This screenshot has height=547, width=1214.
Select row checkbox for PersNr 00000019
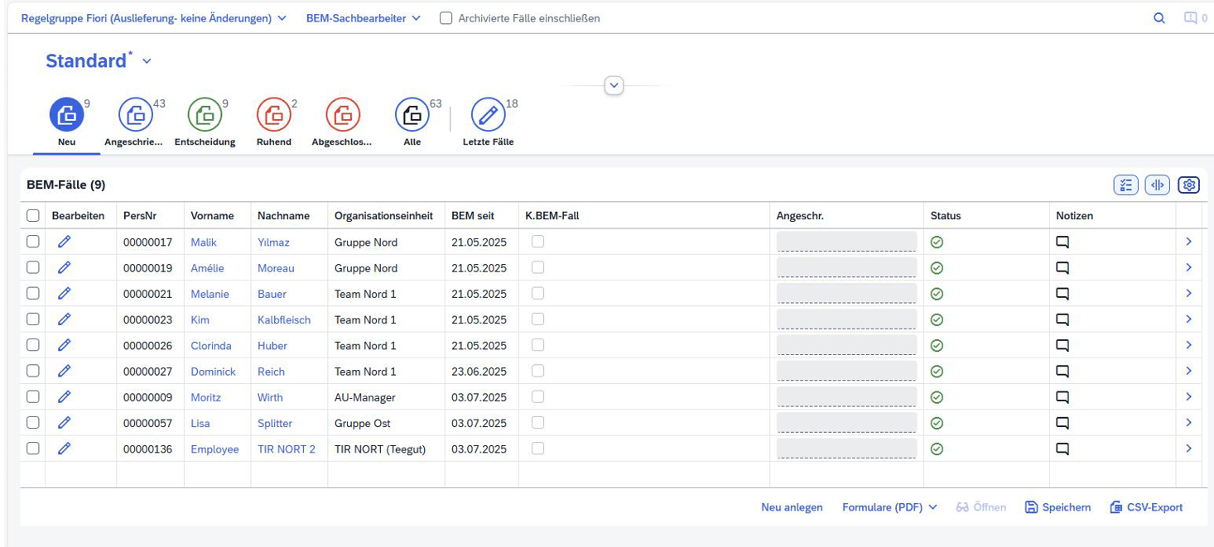coord(32,267)
